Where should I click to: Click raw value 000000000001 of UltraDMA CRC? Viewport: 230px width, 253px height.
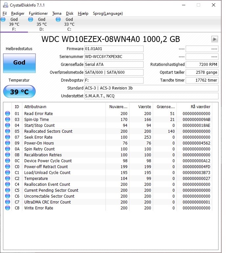(196, 202)
